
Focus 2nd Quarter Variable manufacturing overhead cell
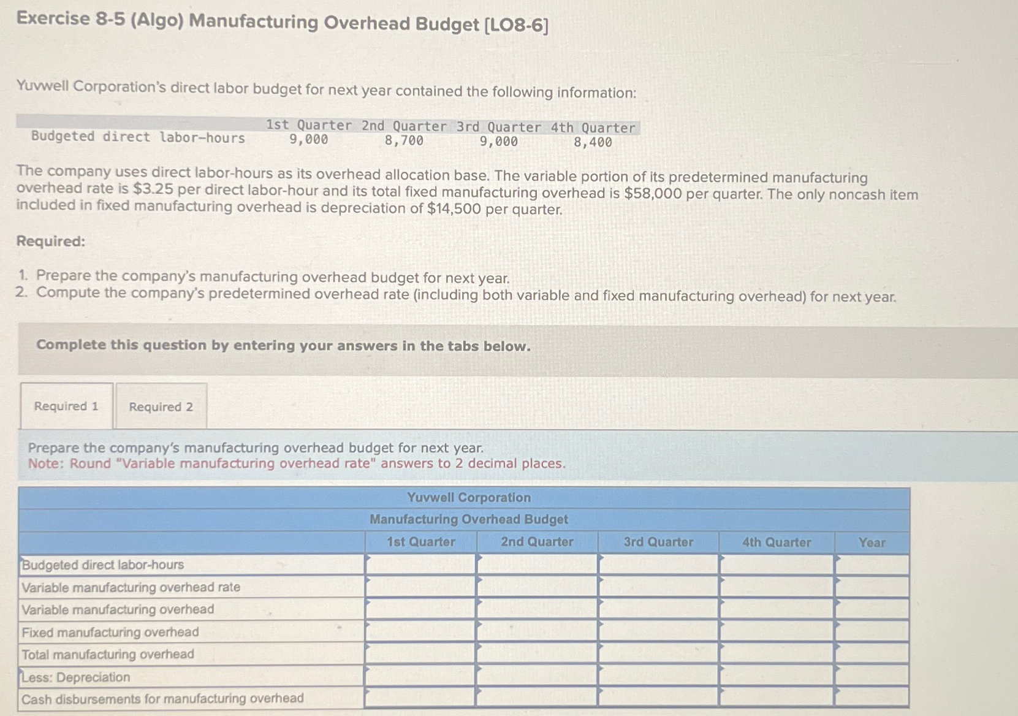[x=537, y=609]
